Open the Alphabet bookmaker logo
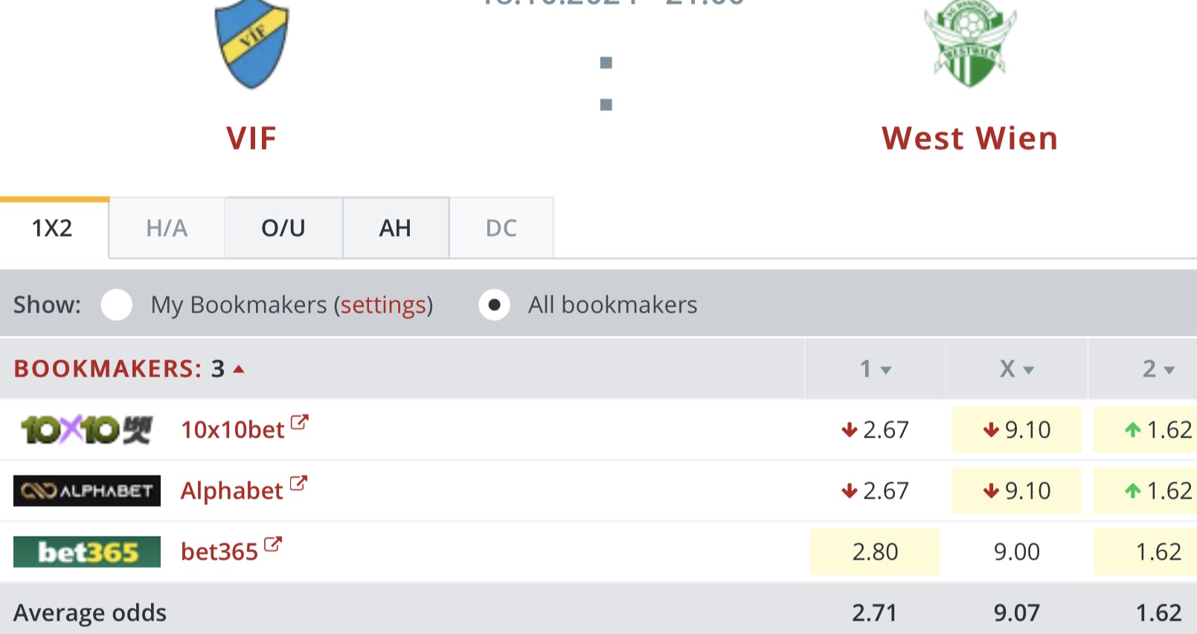The width and height of the screenshot is (1197, 634). click(87, 491)
